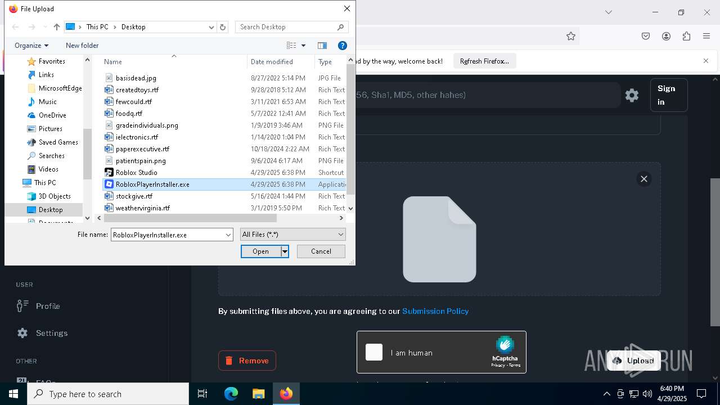
Task: Check the I am human hCaptcha box
Action: click(374, 352)
